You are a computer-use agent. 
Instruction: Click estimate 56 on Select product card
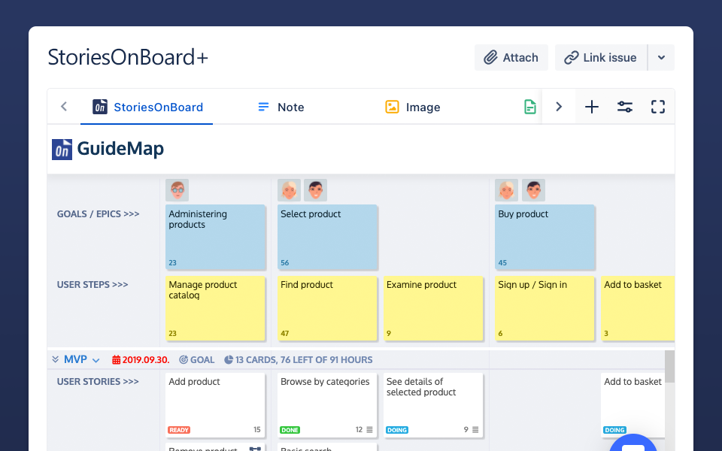coord(285,263)
